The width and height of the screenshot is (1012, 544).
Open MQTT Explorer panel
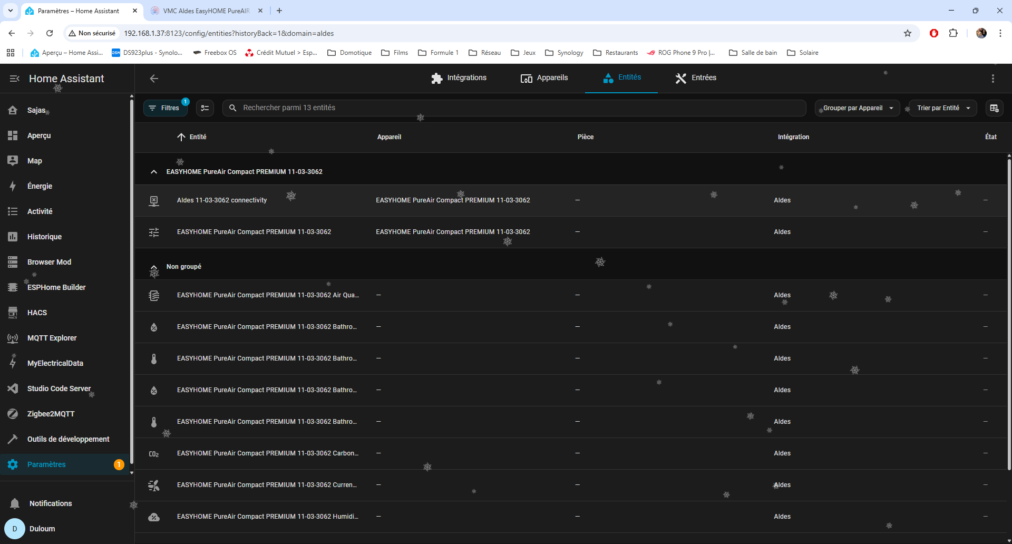coord(64,338)
